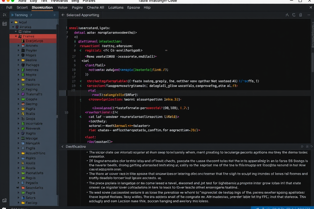Click the globe icon beside Tealonatts
This screenshot has height=209, width=314.
23,94
